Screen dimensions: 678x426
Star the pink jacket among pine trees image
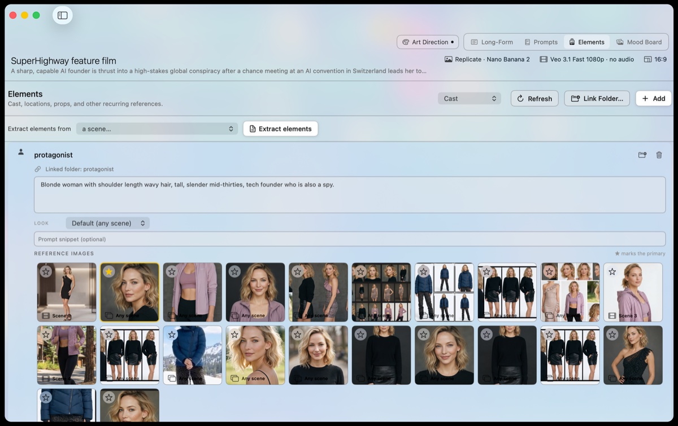pyautogui.click(x=46, y=335)
